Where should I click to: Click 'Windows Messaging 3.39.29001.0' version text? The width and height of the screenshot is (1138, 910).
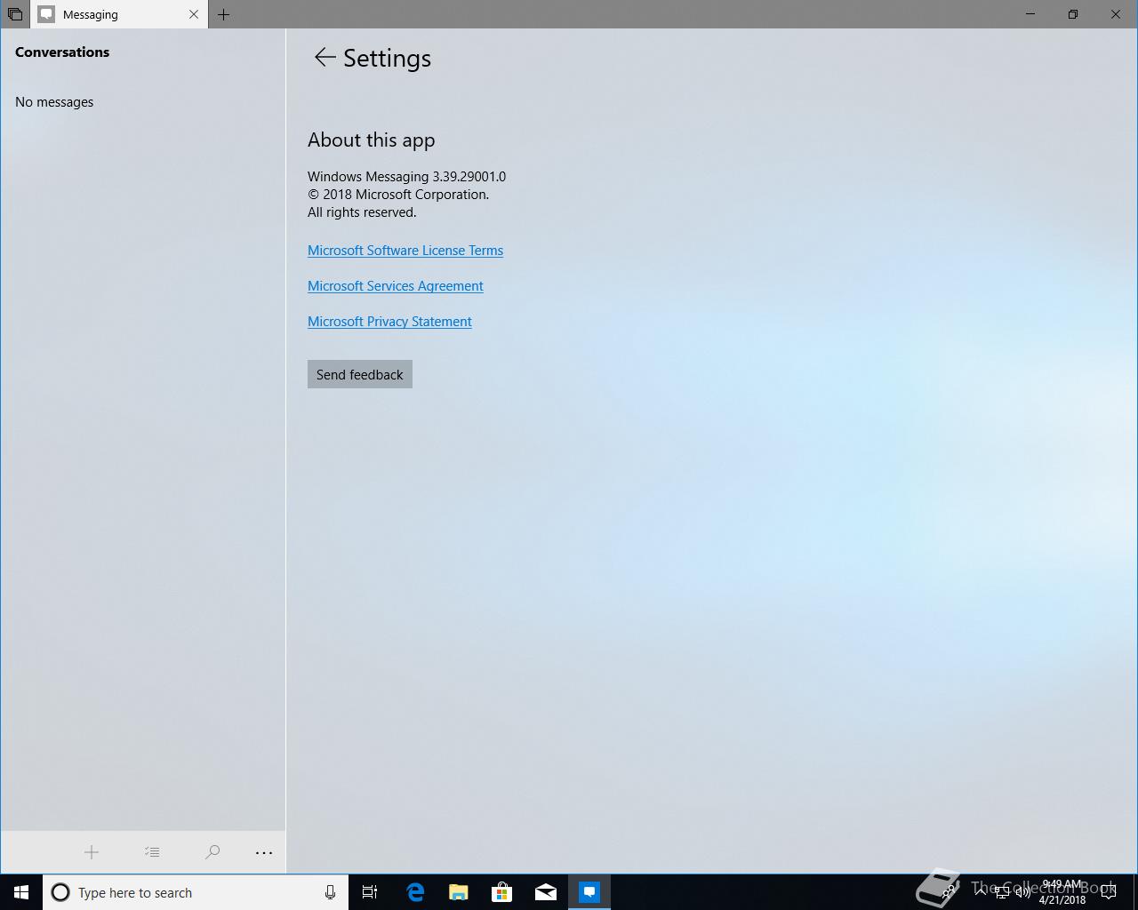[x=407, y=177]
